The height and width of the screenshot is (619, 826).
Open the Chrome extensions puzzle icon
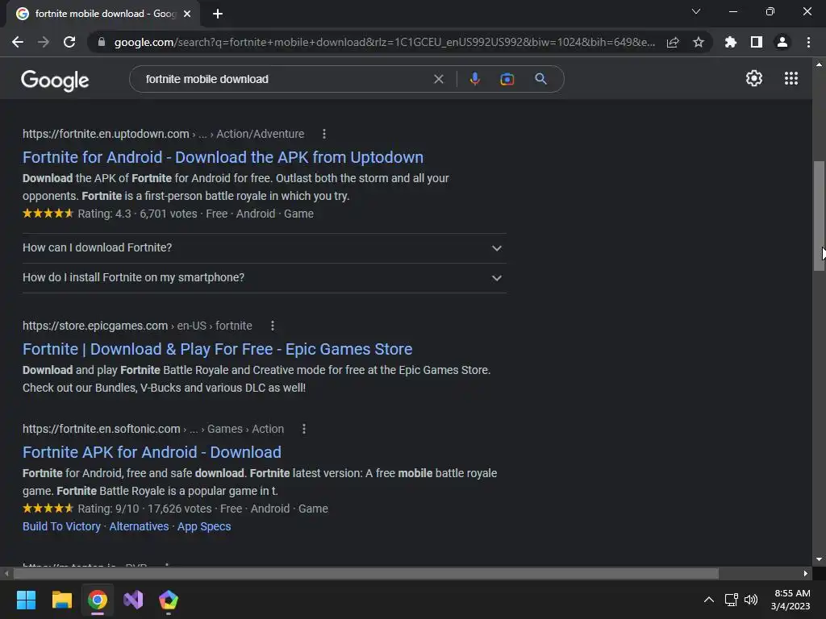coord(731,42)
